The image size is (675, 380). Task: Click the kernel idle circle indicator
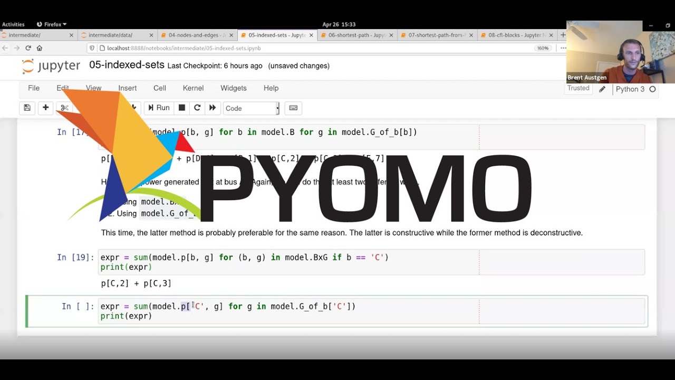click(652, 89)
